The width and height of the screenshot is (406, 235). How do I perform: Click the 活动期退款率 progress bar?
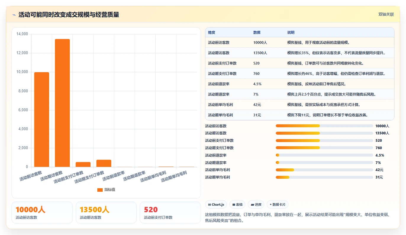click(x=324, y=162)
